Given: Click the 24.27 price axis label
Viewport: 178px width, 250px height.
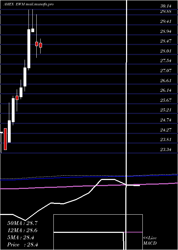Looking at the screenshot, I should [x=166, y=130].
